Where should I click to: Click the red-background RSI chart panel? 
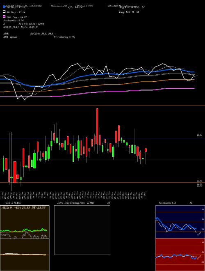180,255
